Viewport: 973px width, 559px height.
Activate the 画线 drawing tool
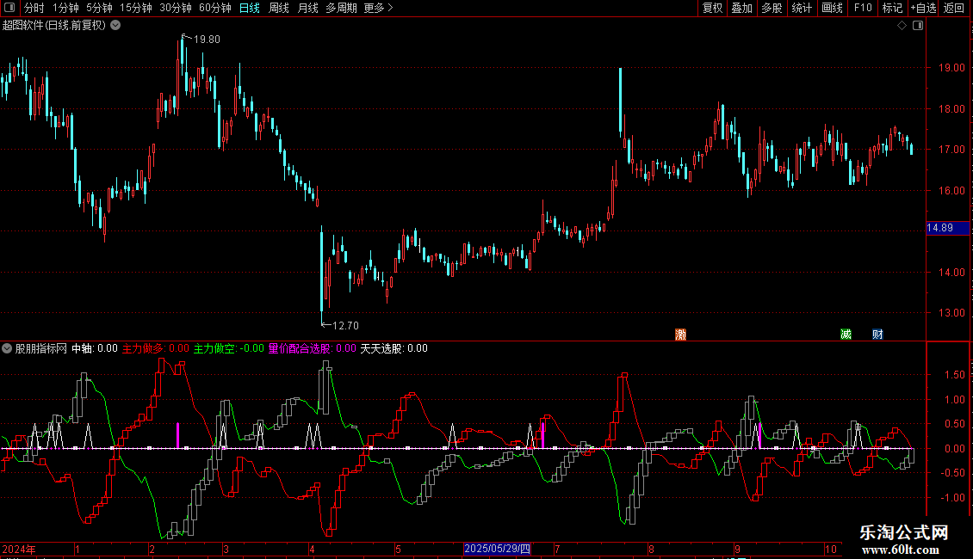pyautogui.click(x=832, y=8)
